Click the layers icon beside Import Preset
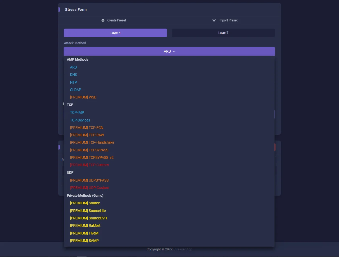The width and height of the screenshot is (339, 257). 214,20
